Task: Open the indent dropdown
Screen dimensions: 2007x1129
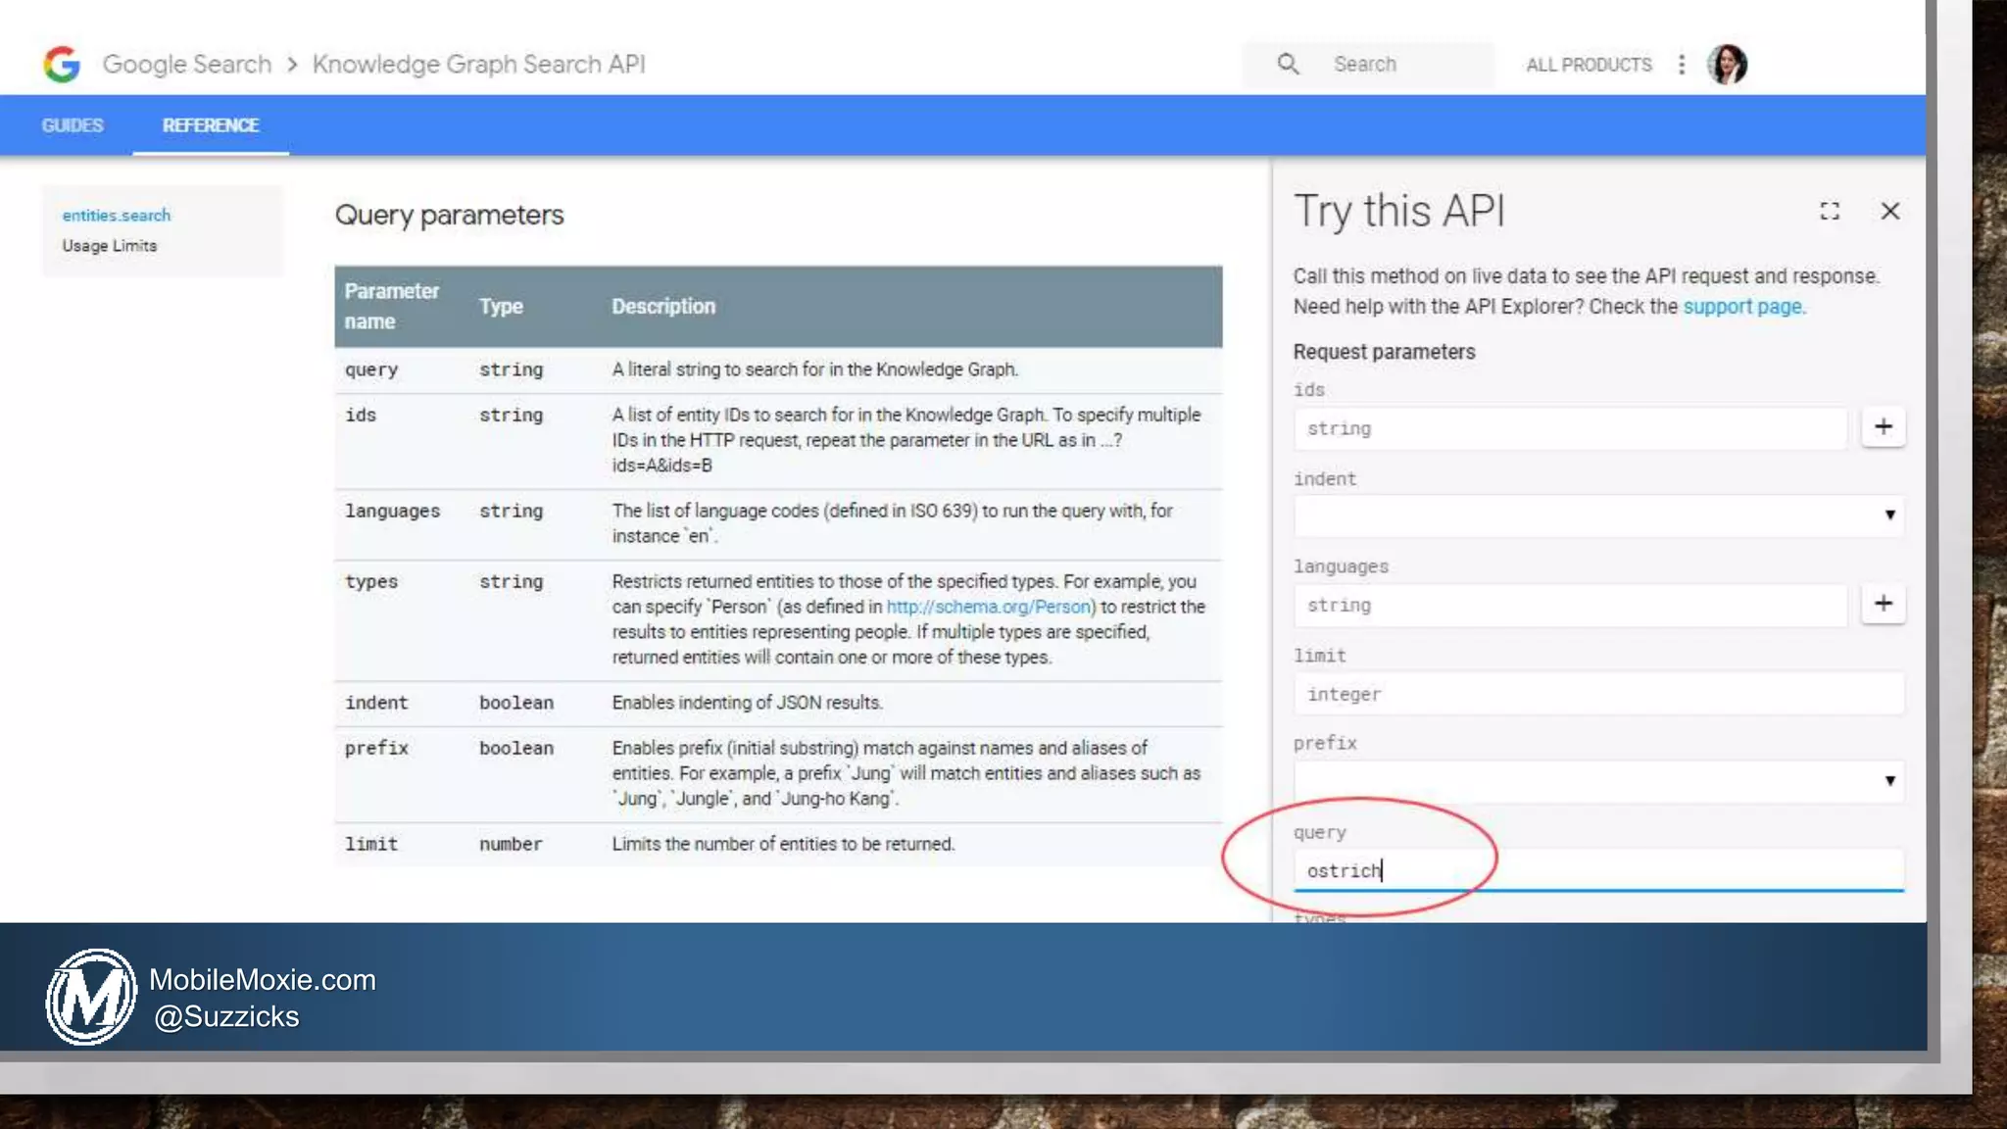Action: (1597, 515)
